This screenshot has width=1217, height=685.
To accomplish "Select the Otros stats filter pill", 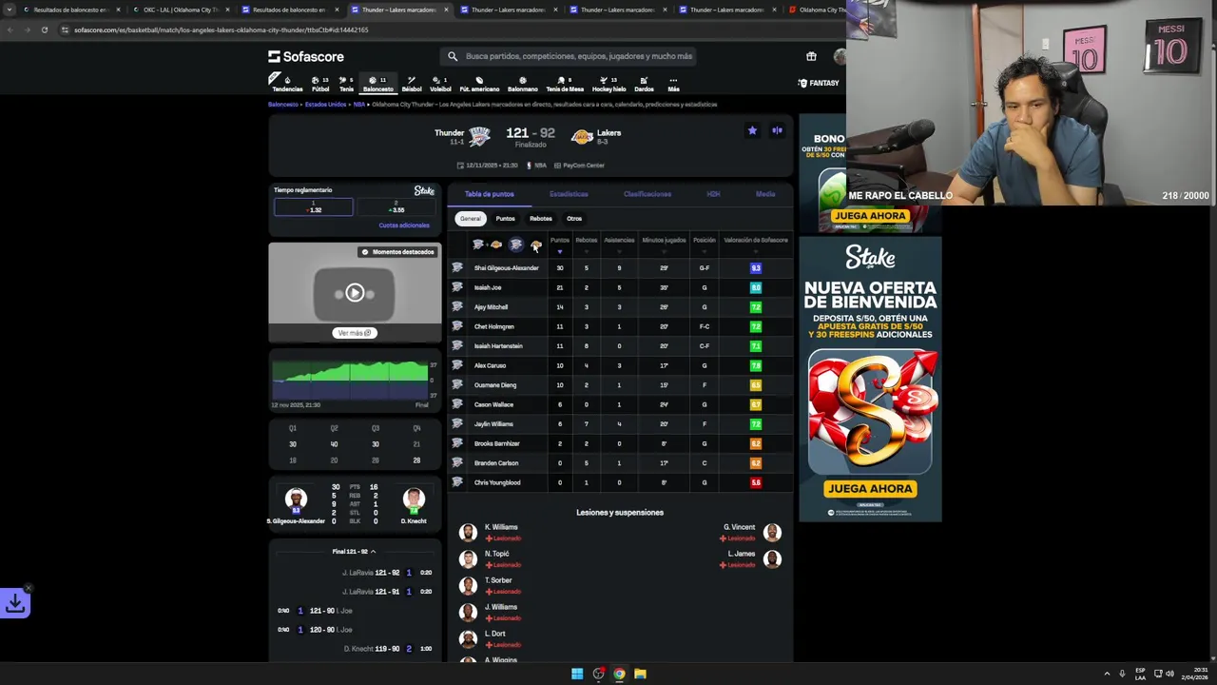I will click(574, 219).
